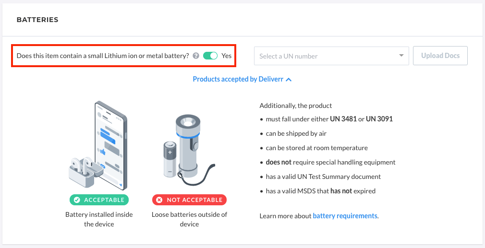Image resolution: width=485 pixels, height=248 pixels.
Task: Click the flashlight and battery illustration
Action: click(x=189, y=151)
